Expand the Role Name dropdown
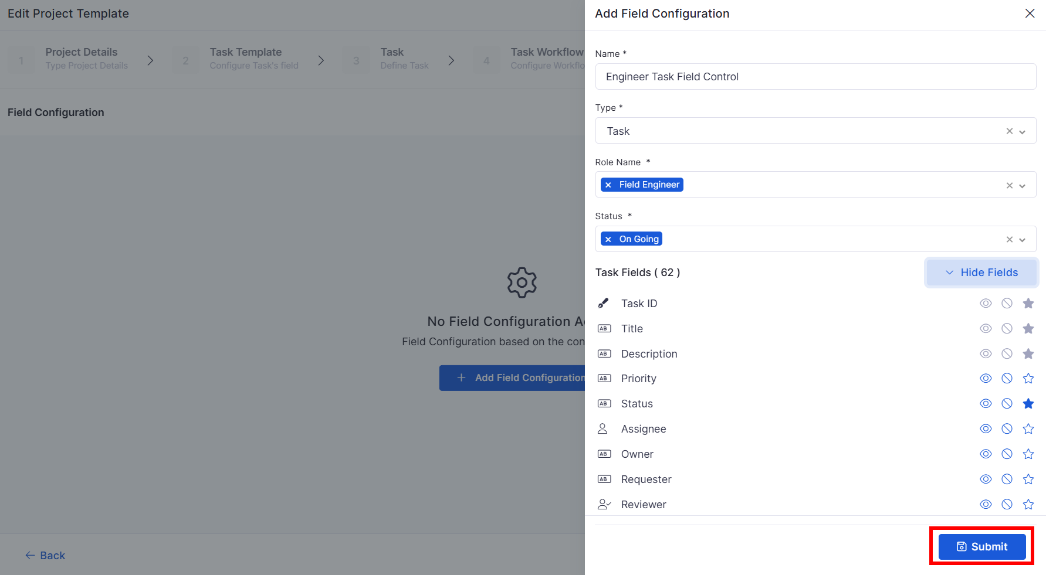 point(1022,186)
